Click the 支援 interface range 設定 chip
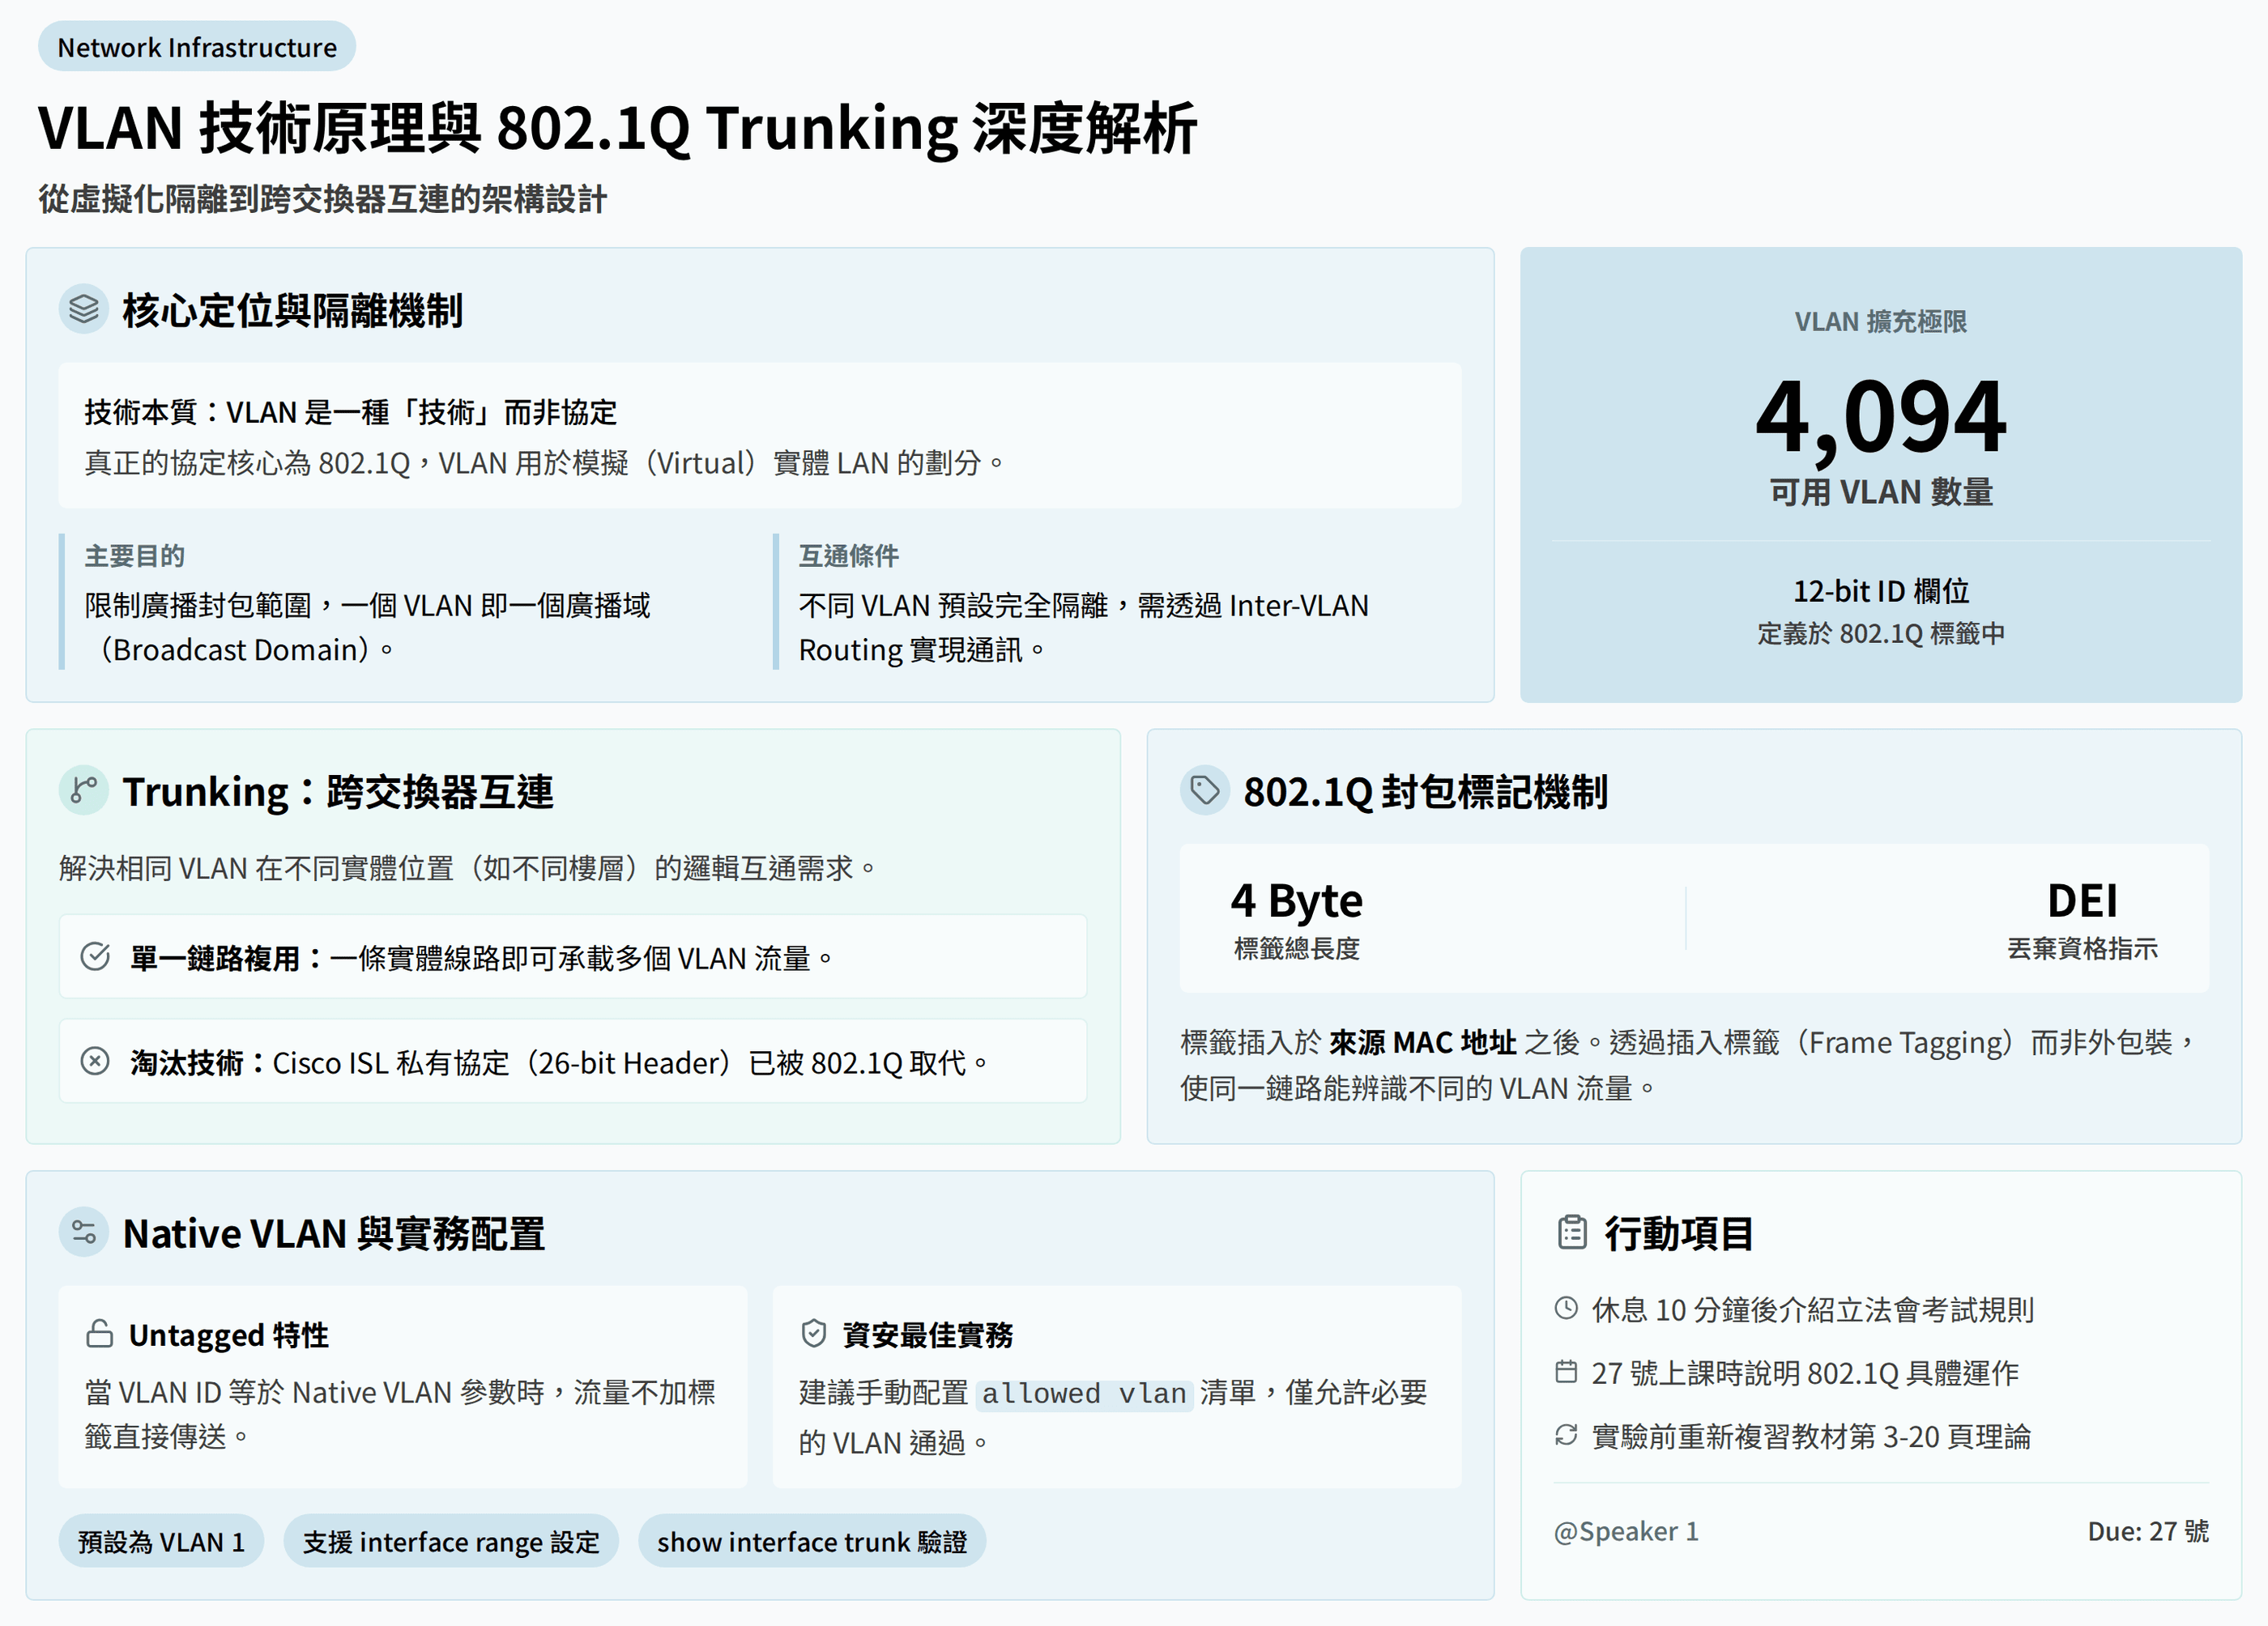 click(x=451, y=1542)
